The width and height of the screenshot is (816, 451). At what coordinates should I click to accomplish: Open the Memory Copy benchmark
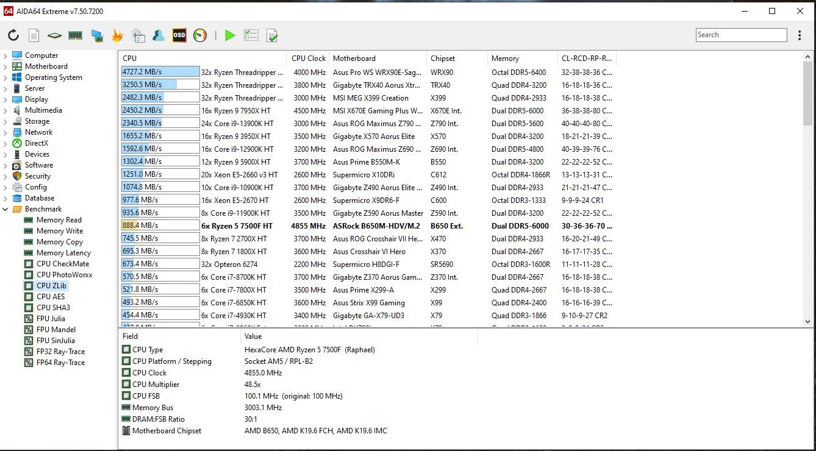pyautogui.click(x=59, y=242)
